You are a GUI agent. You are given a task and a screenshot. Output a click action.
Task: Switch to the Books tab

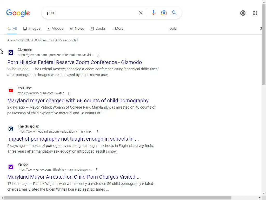98,29
